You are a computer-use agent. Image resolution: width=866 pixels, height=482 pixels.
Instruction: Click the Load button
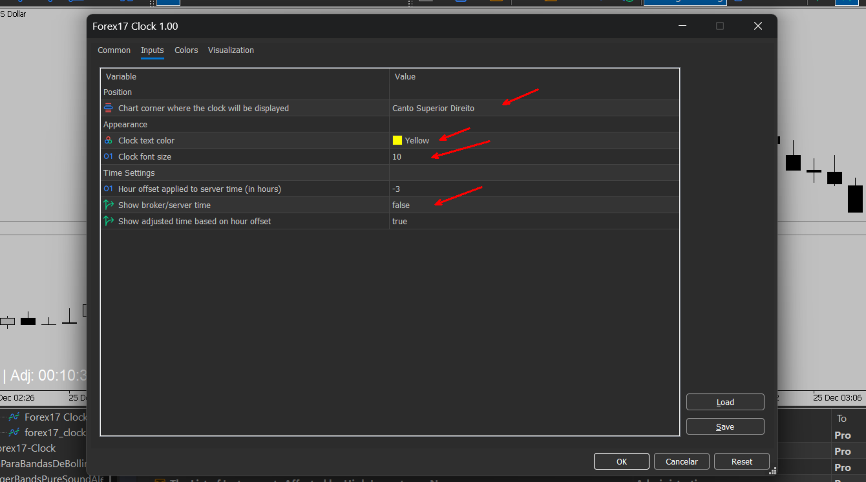pos(725,402)
